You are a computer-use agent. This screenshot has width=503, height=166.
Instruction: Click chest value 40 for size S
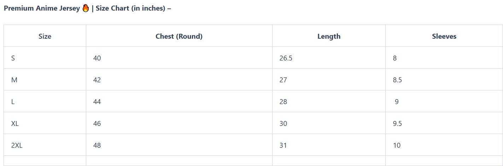97,58
